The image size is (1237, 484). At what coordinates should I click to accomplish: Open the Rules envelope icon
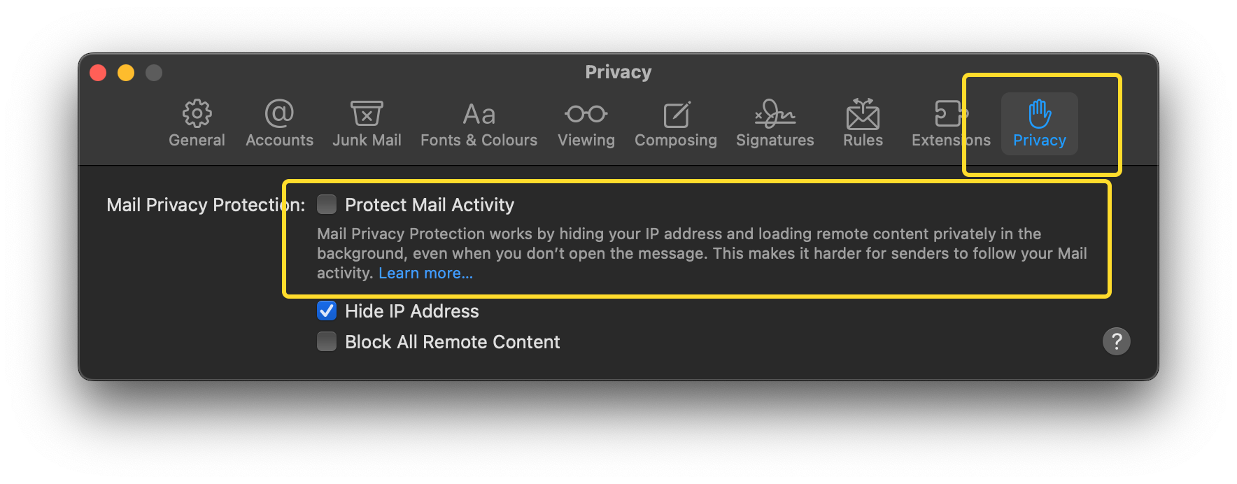(x=863, y=114)
